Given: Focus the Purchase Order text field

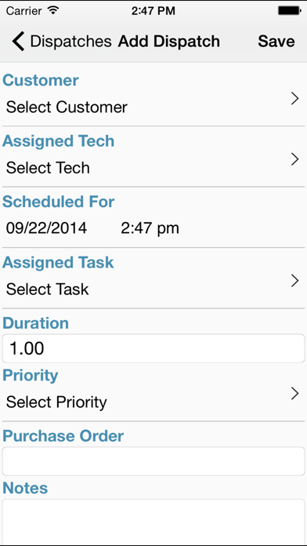Looking at the screenshot, I should [153, 461].
